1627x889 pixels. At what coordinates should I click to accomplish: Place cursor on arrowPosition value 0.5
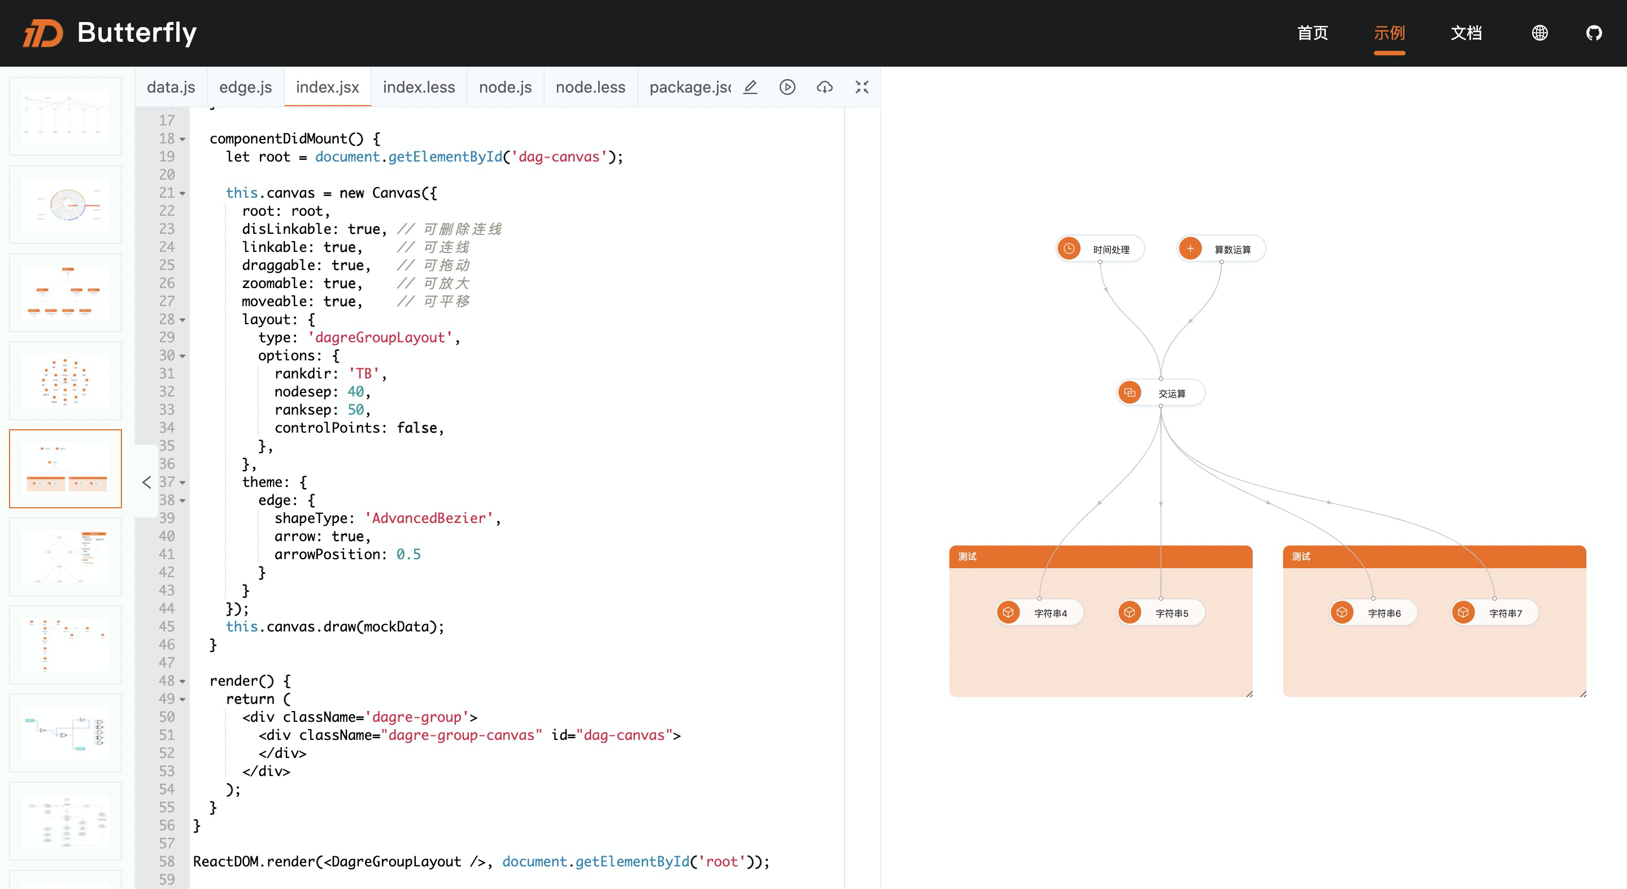[408, 555]
